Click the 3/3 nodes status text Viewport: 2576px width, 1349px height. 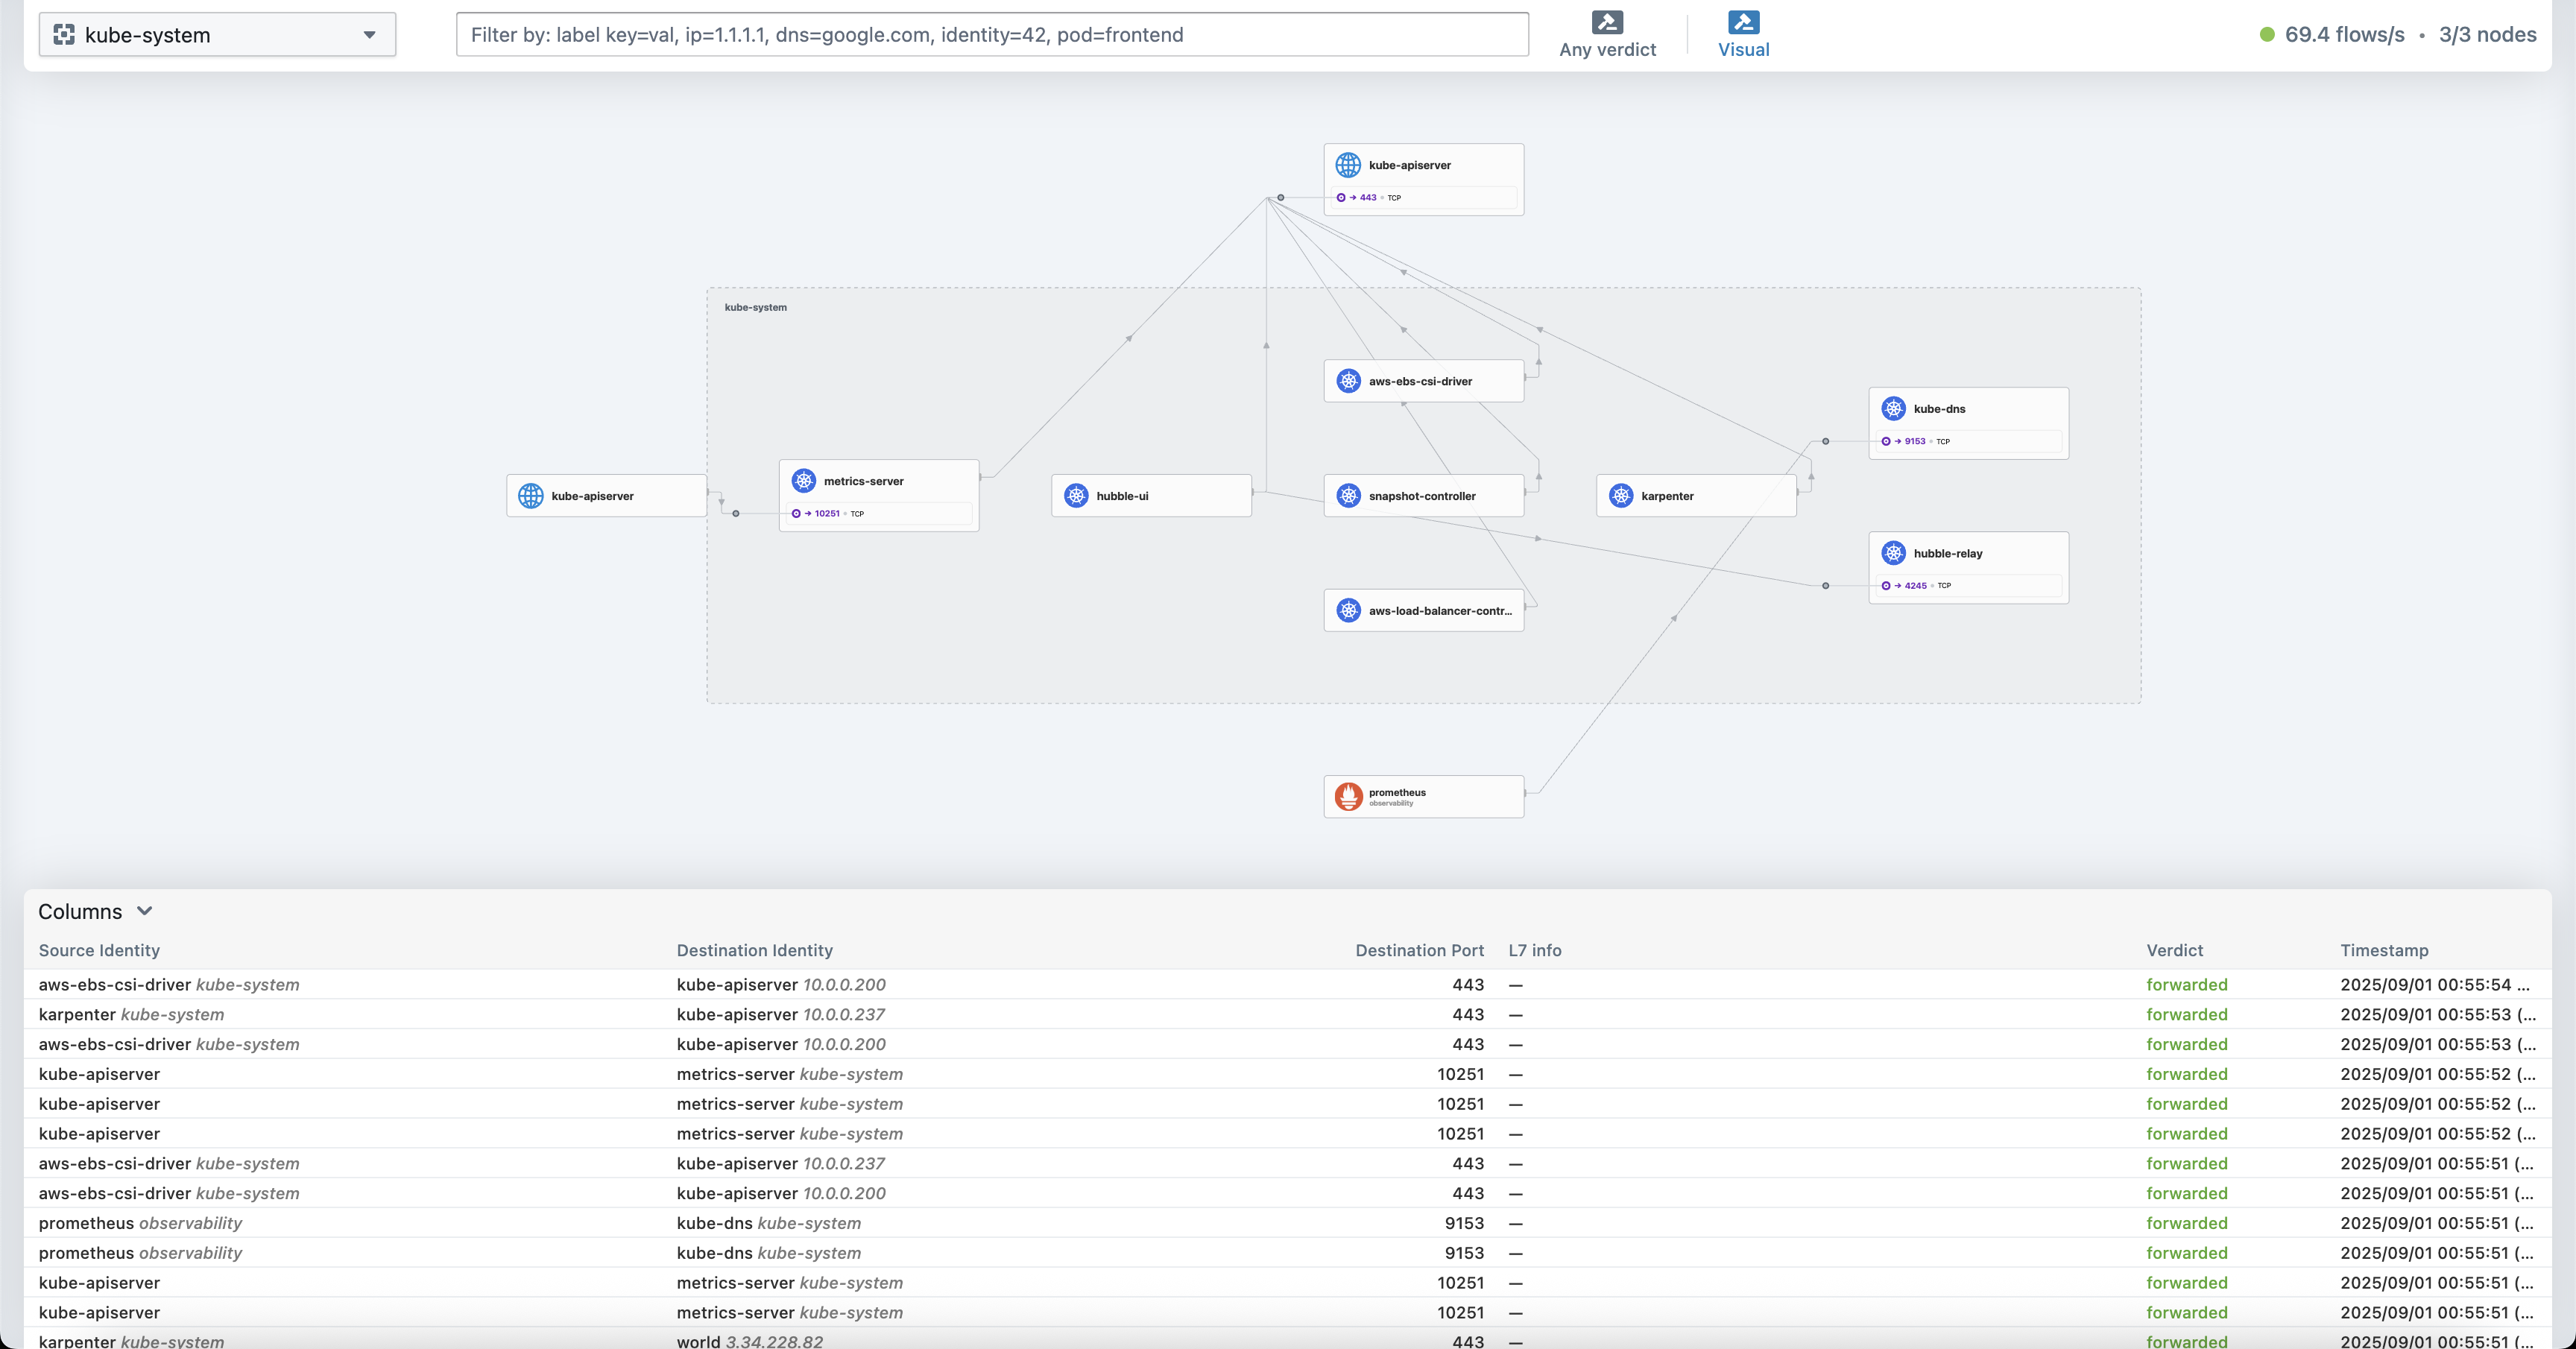point(2487,35)
